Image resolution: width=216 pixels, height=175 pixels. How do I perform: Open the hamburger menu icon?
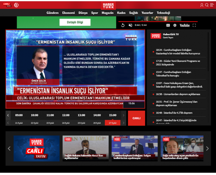tap(212, 5)
